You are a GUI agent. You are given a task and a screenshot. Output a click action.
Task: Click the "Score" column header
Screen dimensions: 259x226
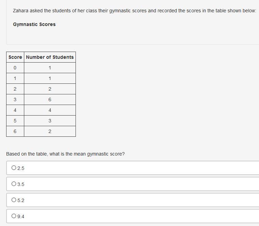[15, 57]
